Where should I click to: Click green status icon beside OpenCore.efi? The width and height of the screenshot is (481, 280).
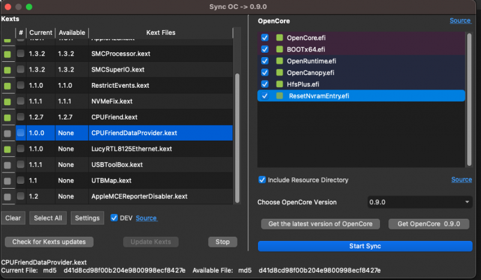pos(280,38)
